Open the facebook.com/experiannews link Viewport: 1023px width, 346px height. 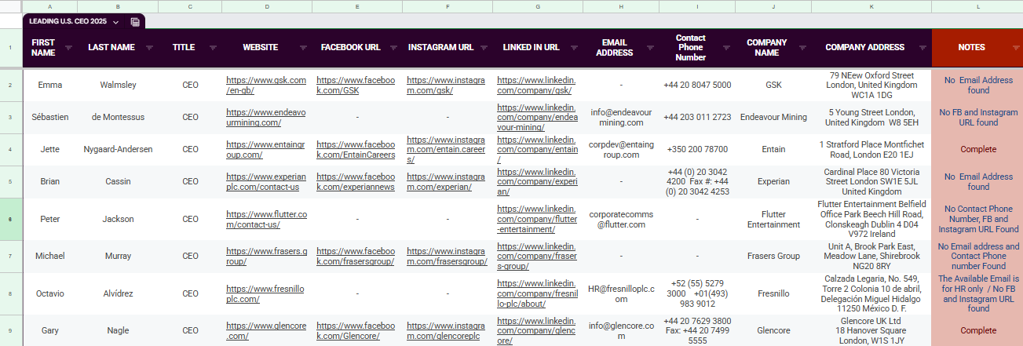tap(356, 181)
